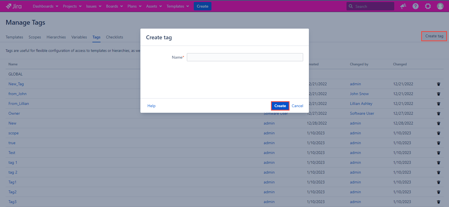The height and width of the screenshot is (207, 449).
Task: Open the notifications megaphone icon
Action: point(403,6)
